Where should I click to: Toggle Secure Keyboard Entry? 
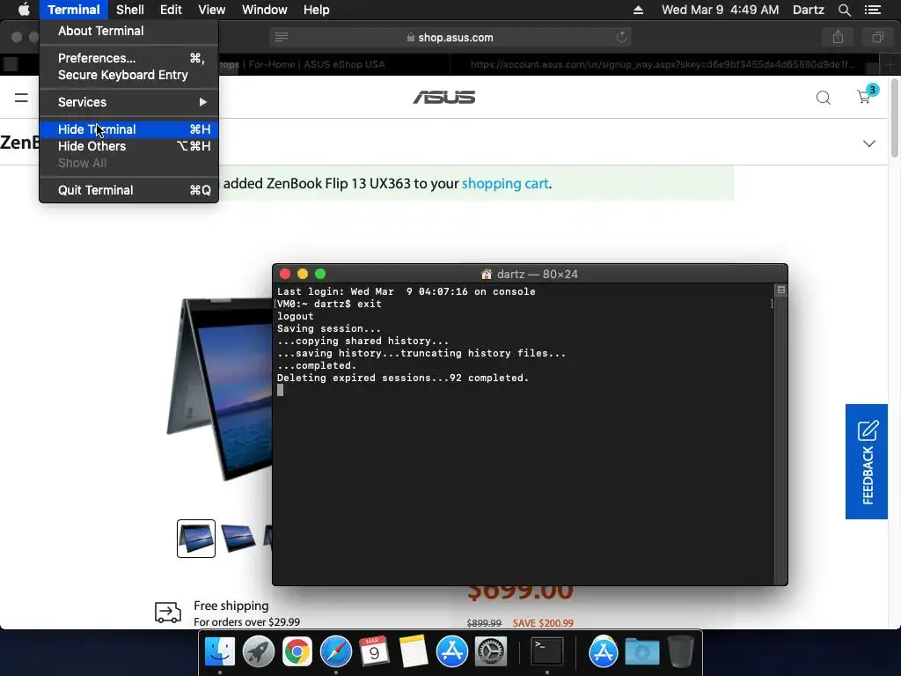(x=128, y=75)
